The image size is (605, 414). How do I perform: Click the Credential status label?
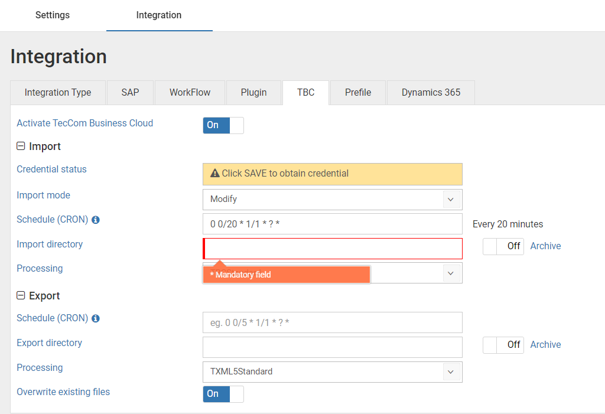pos(52,169)
